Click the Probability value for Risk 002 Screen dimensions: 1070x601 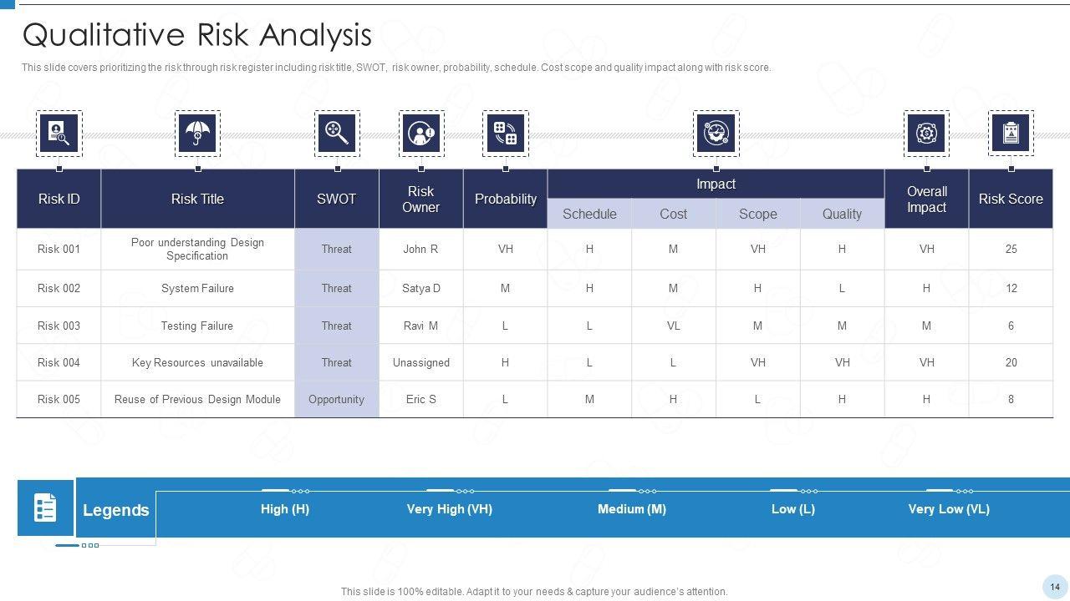[x=505, y=288]
